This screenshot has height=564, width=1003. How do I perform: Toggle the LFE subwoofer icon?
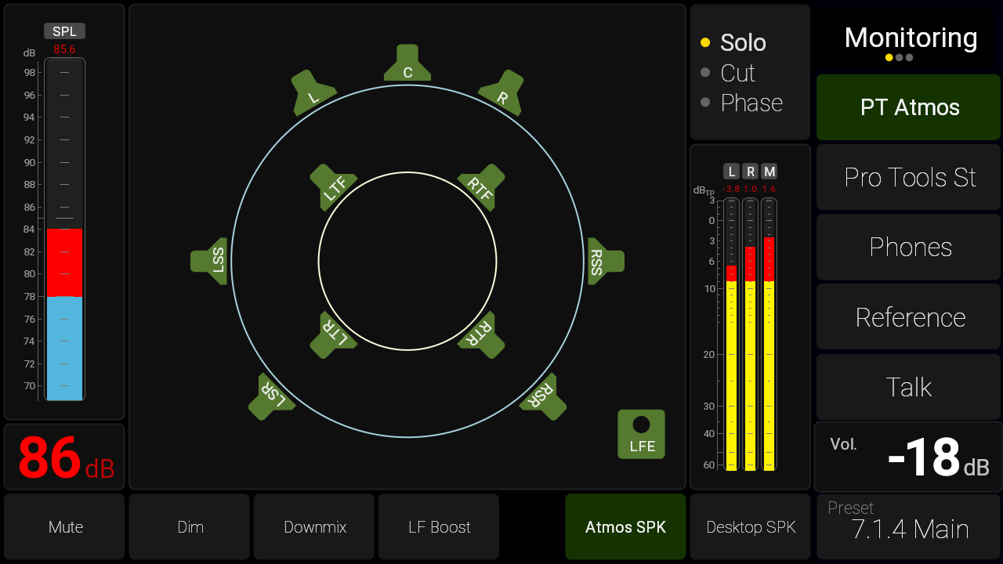(x=641, y=434)
